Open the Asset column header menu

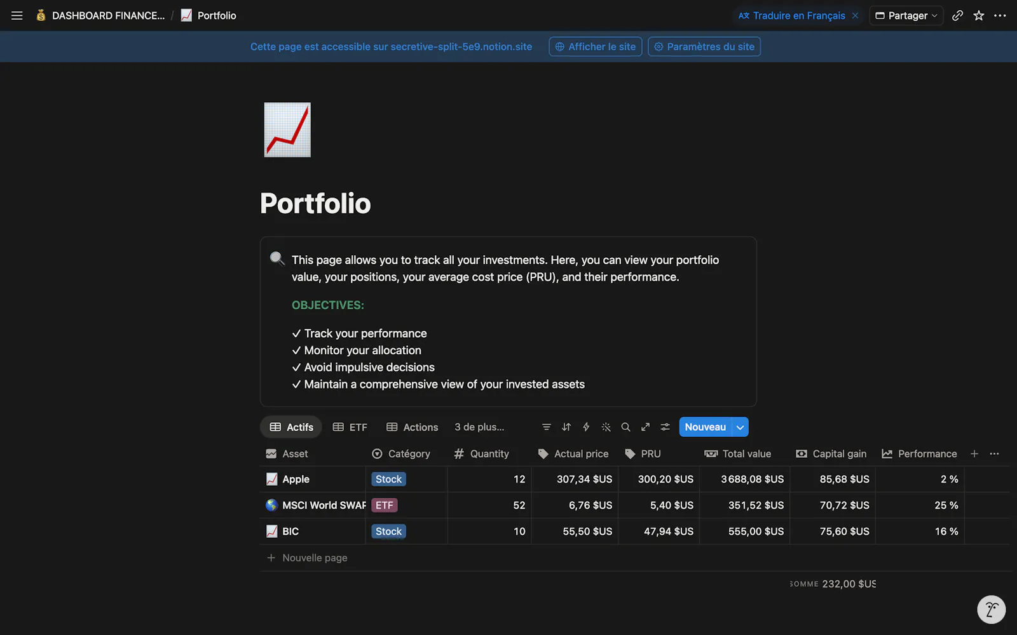coord(312,453)
